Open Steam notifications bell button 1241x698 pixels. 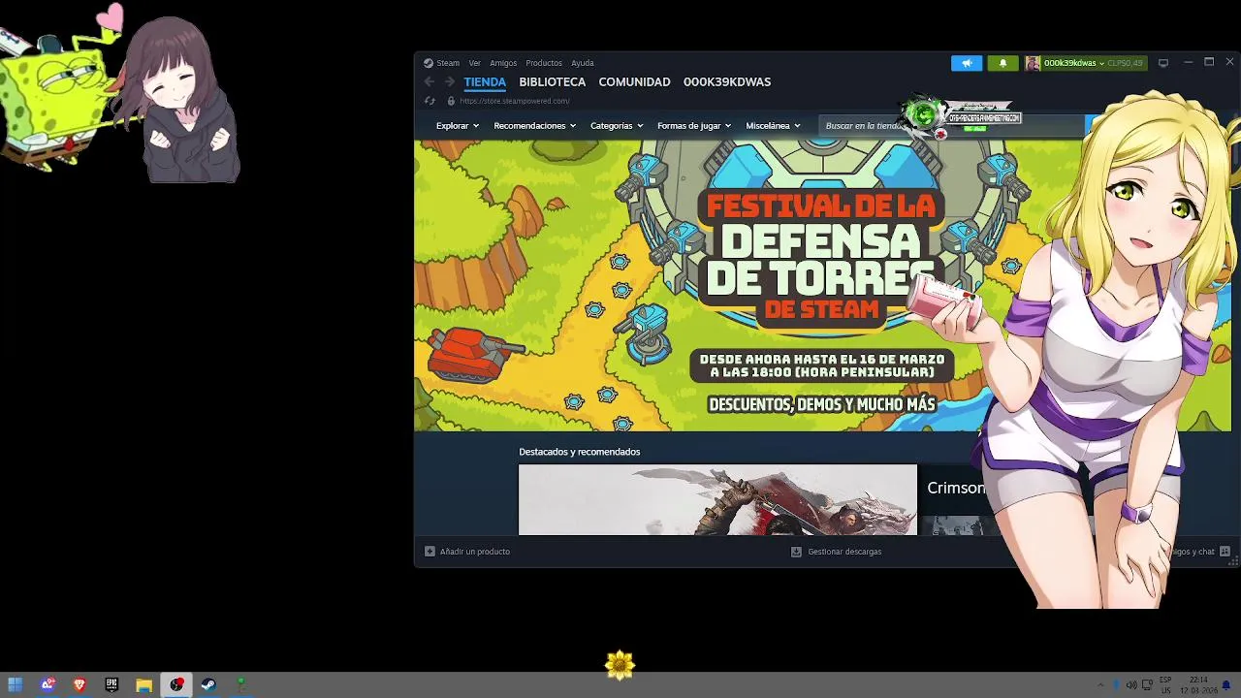1002,63
